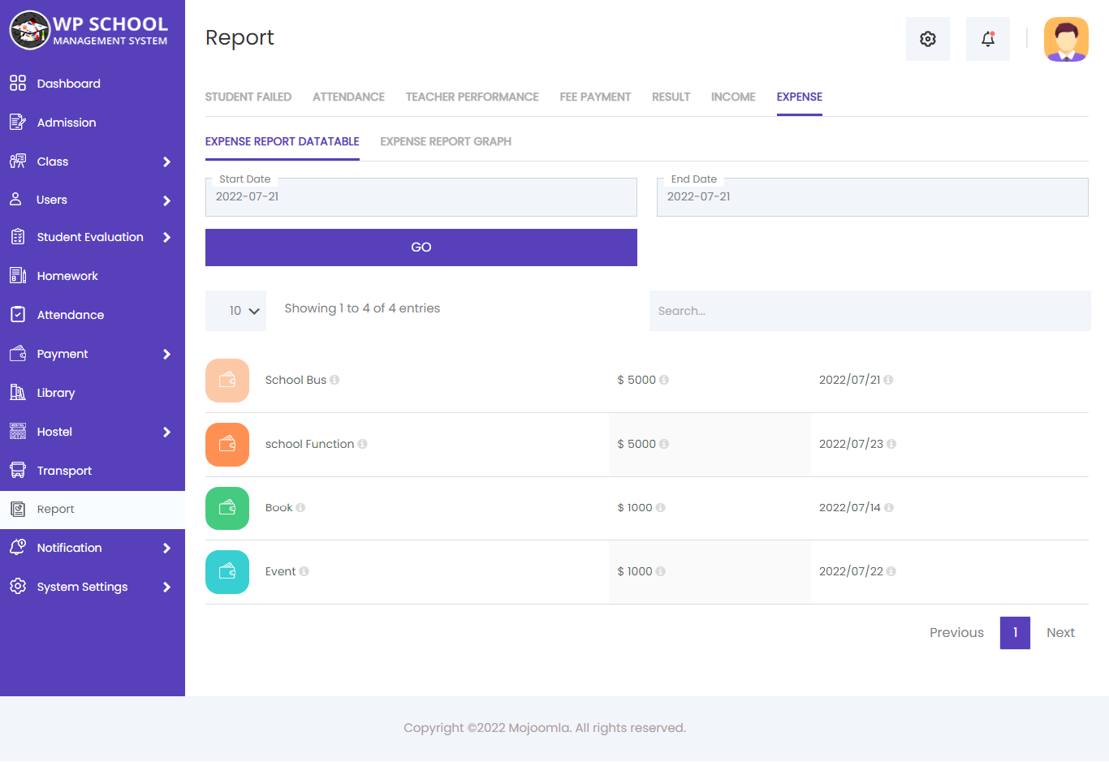Click the Search box
The height and width of the screenshot is (762, 1109).
870,311
